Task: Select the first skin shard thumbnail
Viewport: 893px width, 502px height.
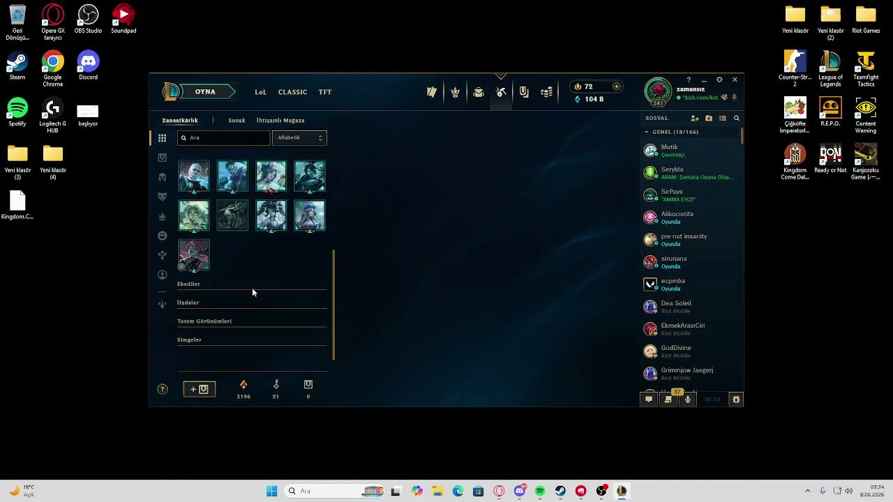Action: point(194,176)
